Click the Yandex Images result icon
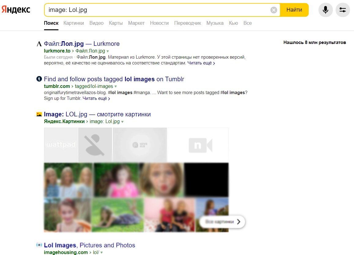The width and height of the screenshot is (354, 255). [x=39, y=114]
